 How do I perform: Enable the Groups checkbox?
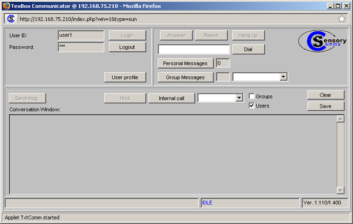point(251,96)
